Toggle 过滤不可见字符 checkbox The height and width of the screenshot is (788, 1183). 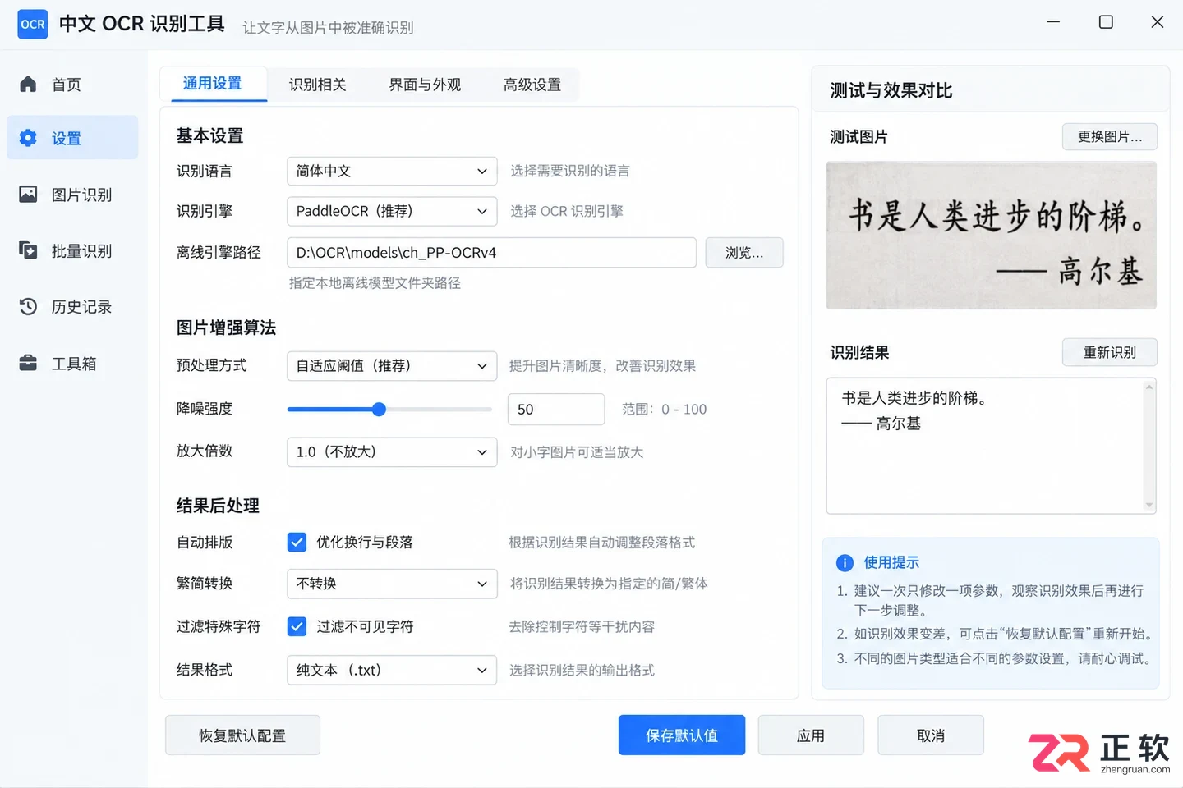point(297,626)
